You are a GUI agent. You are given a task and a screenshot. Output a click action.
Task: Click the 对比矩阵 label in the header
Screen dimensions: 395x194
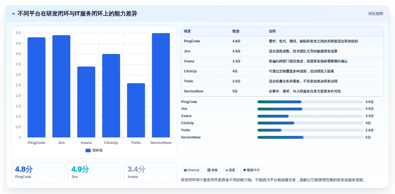point(376,14)
